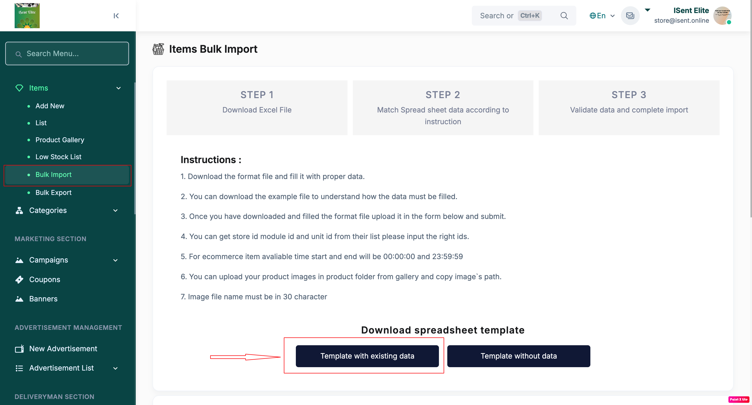Click the magnifier search icon in header
752x405 pixels.
564,16
